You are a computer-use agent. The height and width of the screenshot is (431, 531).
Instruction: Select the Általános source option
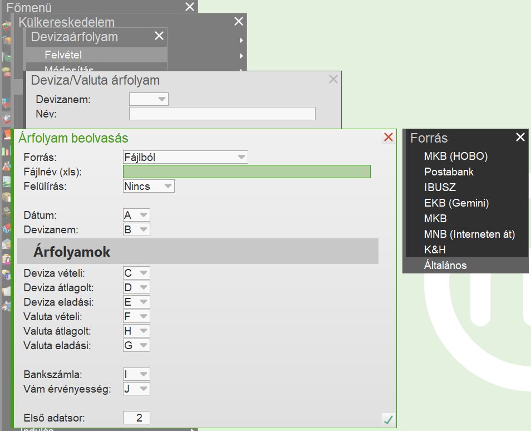(x=445, y=266)
